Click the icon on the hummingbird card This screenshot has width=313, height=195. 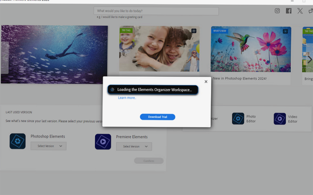pyautogui.click(x=285, y=31)
